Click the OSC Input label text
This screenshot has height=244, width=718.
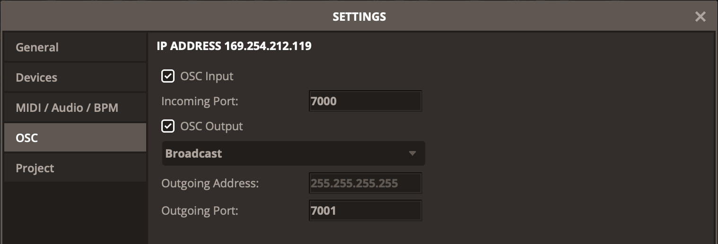coord(207,76)
